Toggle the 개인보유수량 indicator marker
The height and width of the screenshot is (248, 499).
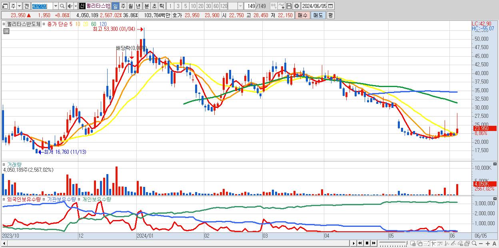pos(80,199)
